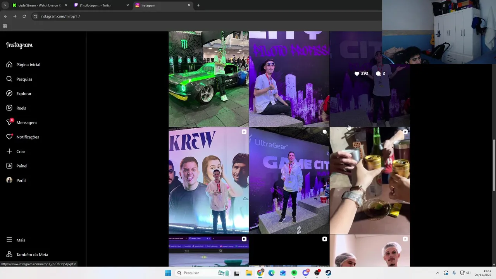496x279 pixels.
Task: Click the taskbar Pesquisar search box
Action: [202, 273]
